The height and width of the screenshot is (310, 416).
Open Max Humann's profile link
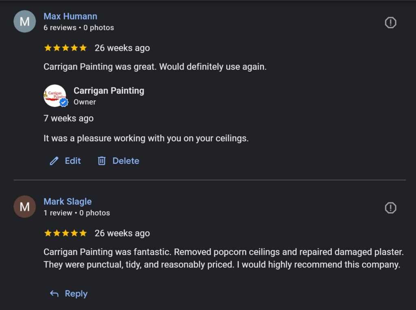tap(70, 16)
